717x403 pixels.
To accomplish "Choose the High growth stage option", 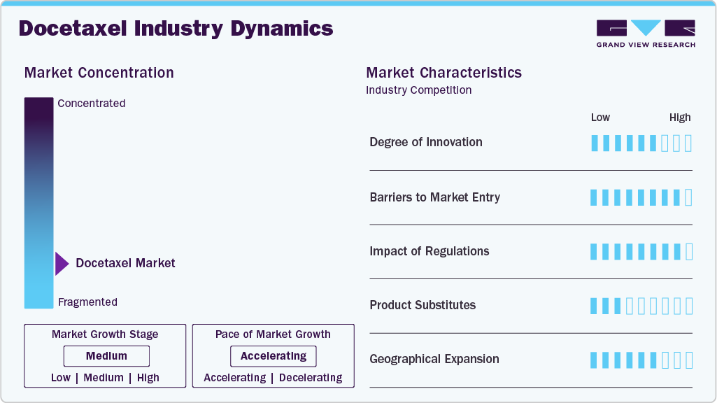I will coord(148,378).
